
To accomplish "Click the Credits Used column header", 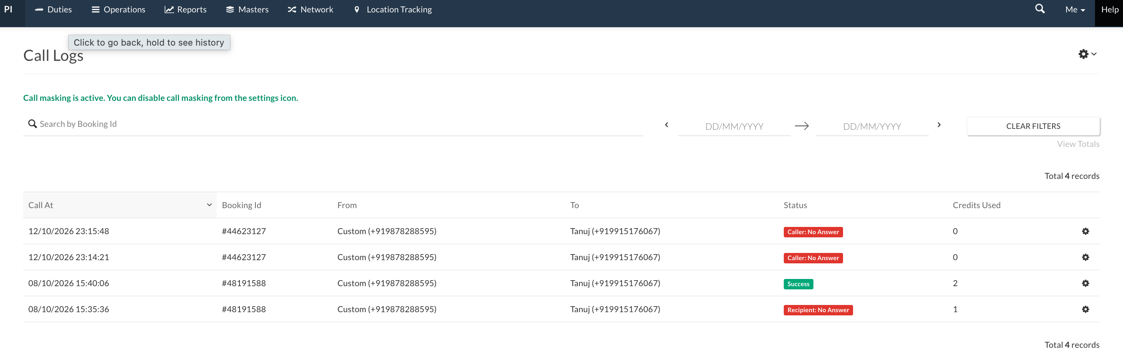I will 976,205.
